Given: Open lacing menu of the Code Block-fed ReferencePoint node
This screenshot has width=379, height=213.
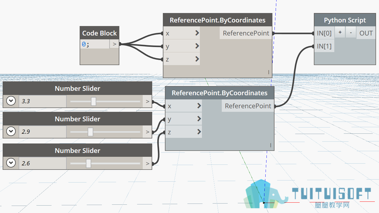Looking at the screenshot, I should click(x=269, y=72).
